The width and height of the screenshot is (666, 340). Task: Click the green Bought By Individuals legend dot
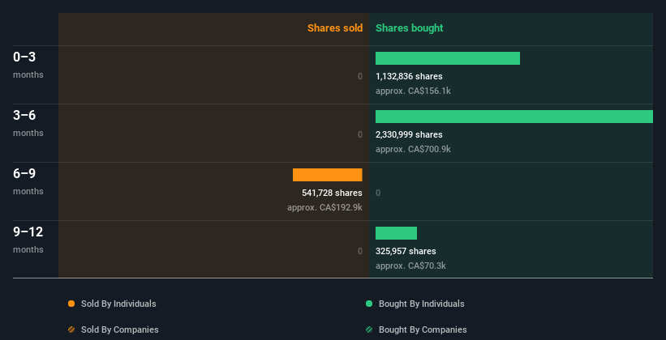pyautogui.click(x=369, y=304)
